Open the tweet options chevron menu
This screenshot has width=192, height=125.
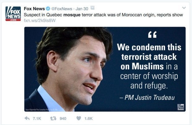[x=184, y=8]
